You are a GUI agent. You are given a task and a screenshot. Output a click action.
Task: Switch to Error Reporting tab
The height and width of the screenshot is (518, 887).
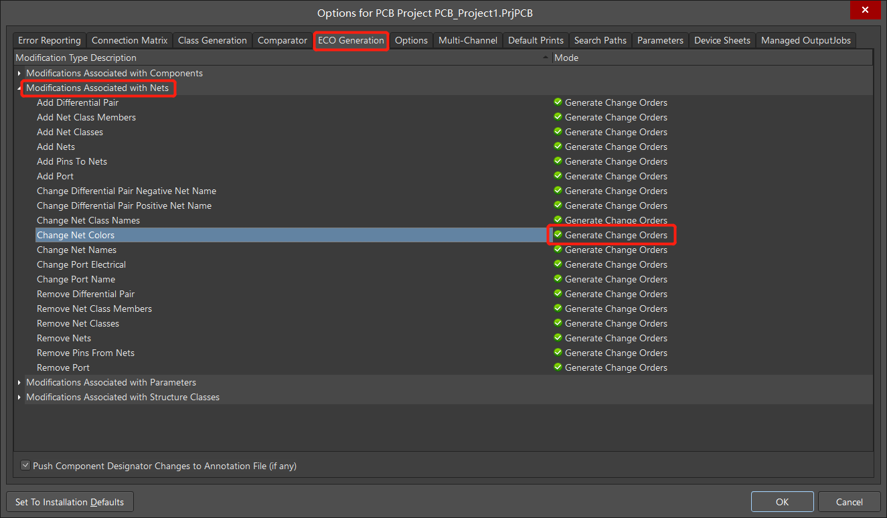[50, 40]
